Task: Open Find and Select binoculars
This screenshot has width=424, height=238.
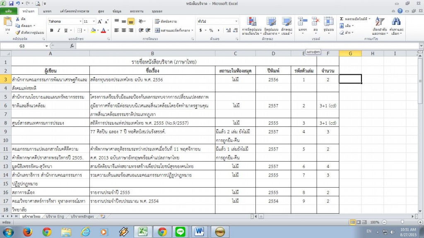Action: pos(396,26)
